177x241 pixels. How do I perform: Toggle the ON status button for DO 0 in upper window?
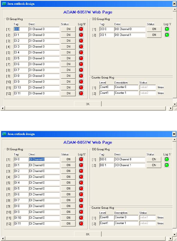[154, 29]
